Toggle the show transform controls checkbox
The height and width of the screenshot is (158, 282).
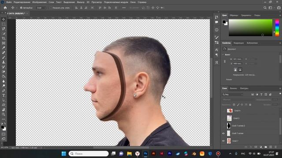(51, 8)
